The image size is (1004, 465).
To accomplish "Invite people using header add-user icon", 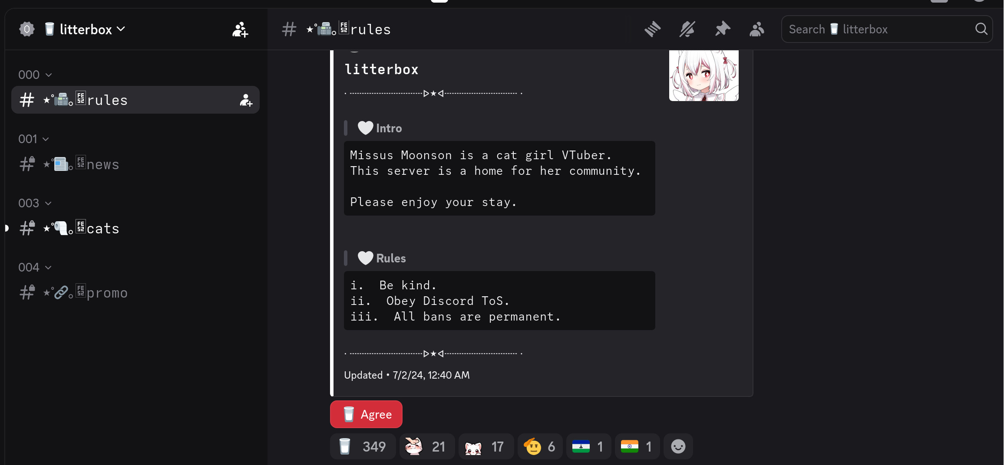I will point(240,29).
